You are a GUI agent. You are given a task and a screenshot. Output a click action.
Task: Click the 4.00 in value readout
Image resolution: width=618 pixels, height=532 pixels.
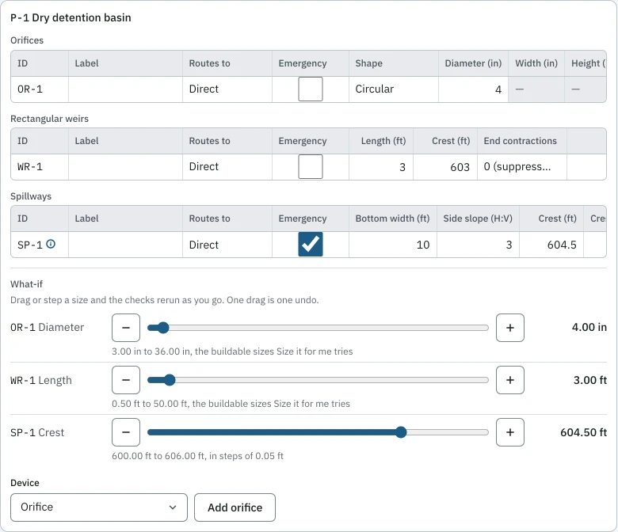point(589,327)
